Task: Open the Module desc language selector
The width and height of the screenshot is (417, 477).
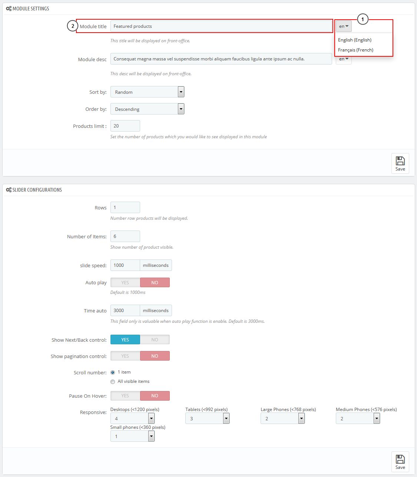Action: (344, 60)
